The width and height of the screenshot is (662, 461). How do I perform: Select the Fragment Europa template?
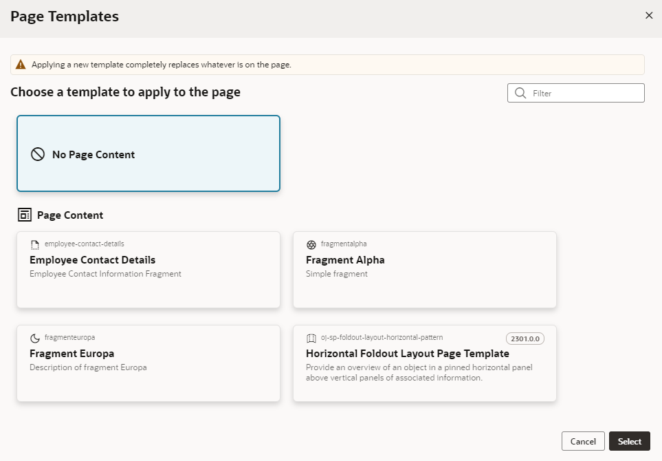148,363
